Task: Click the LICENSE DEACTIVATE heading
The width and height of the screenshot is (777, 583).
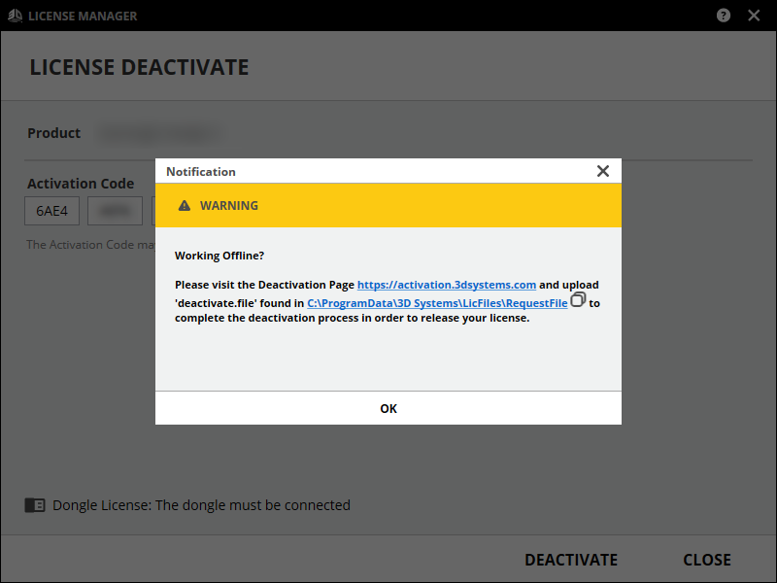Action: click(x=139, y=67)
